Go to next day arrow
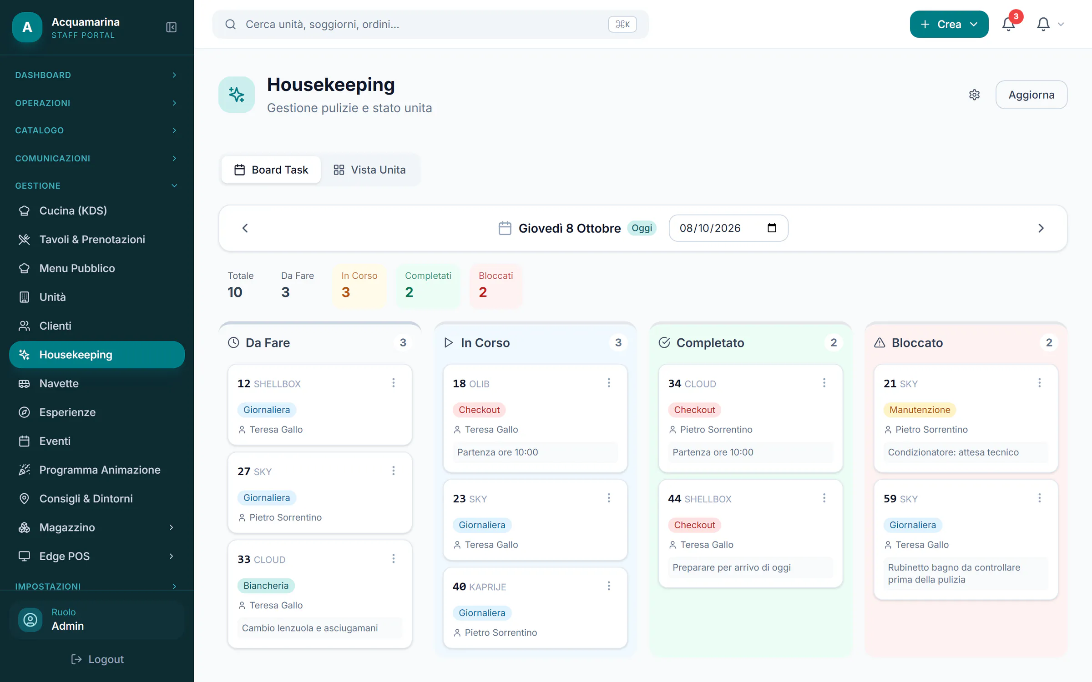The image size is (1092, 682). [x=1041, y=228]
